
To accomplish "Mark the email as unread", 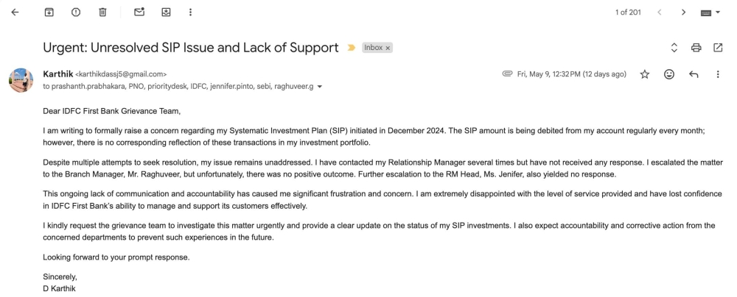I will pyautogui.click(x=139, y=12).
